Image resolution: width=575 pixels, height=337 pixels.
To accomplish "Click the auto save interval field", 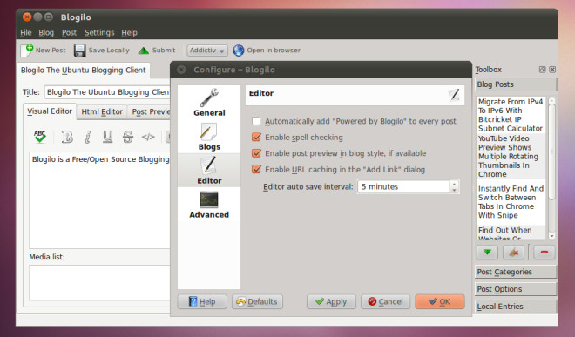I will [403, 186].
